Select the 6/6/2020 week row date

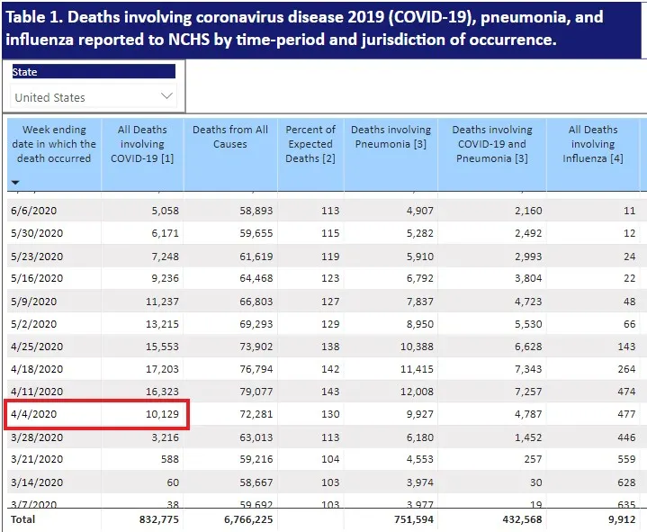coord(32,211)
